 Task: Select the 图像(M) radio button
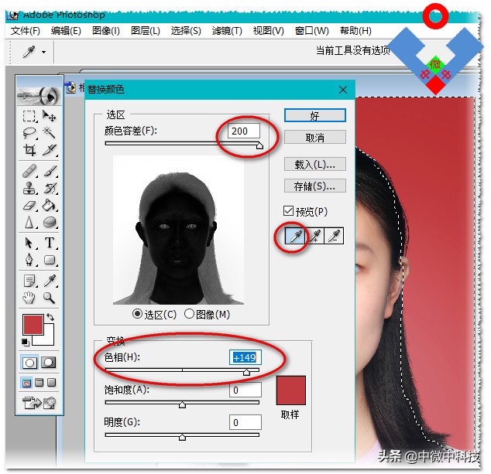coord(189,314)
